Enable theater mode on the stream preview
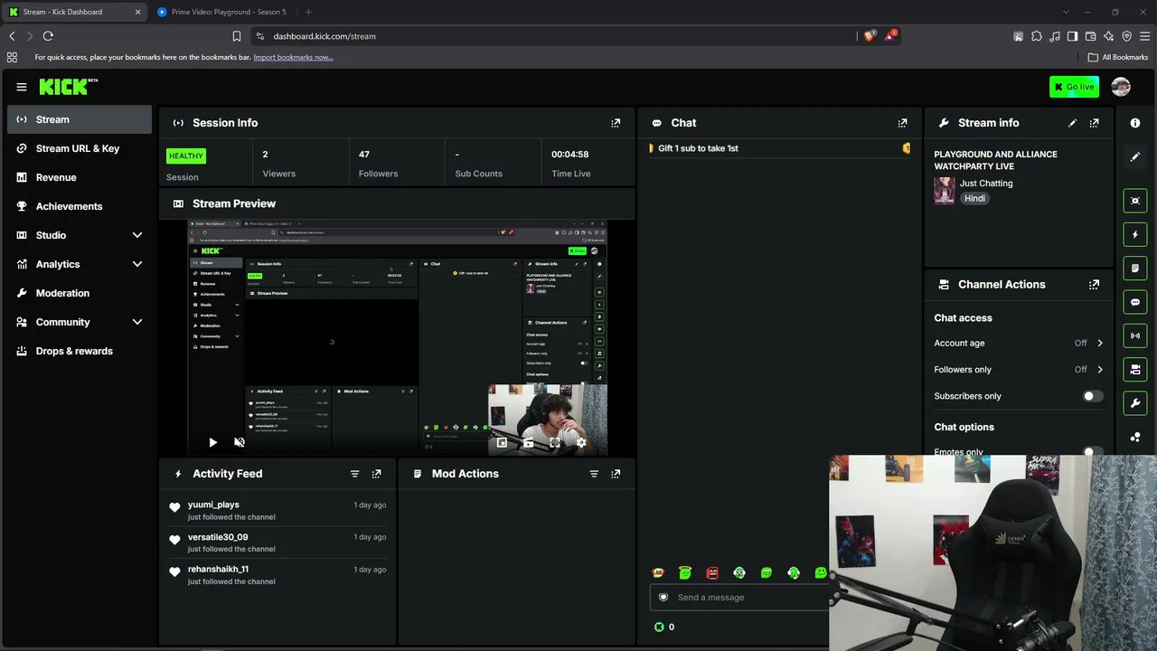 (x=528, y=442)
